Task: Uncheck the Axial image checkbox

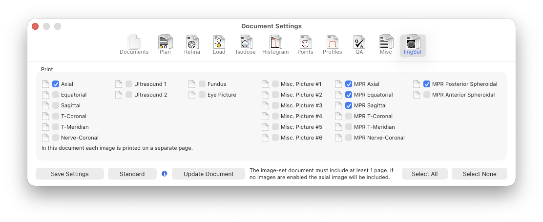Action: (x=56, y=84)
